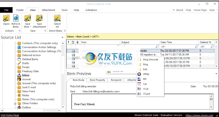Select the Freebusy Data folder
This screenshot has width=219, height=117.
(x=30, y=71)
